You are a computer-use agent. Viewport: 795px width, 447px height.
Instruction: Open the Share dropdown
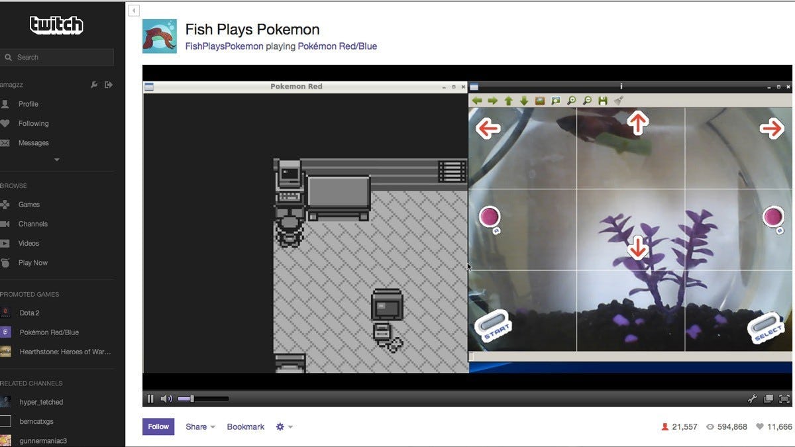195,426
